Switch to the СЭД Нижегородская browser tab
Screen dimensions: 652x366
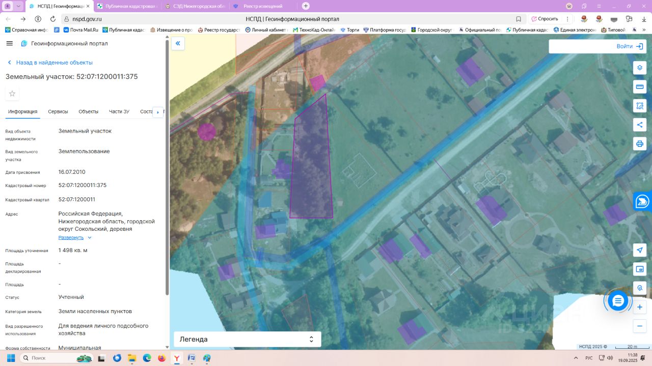[x=195, y=6]
